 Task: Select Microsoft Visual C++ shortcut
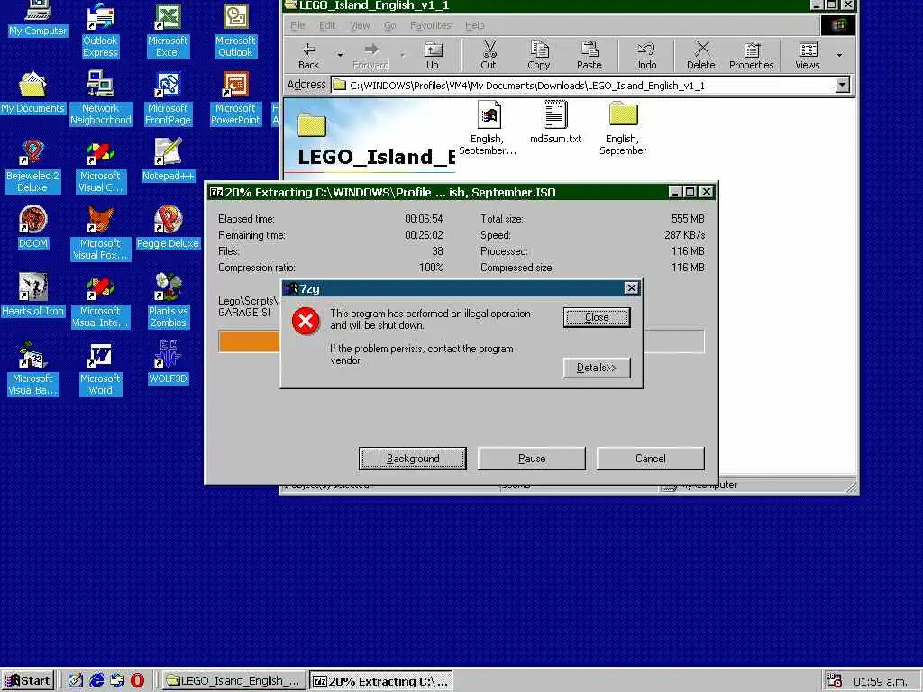point(100,166)
